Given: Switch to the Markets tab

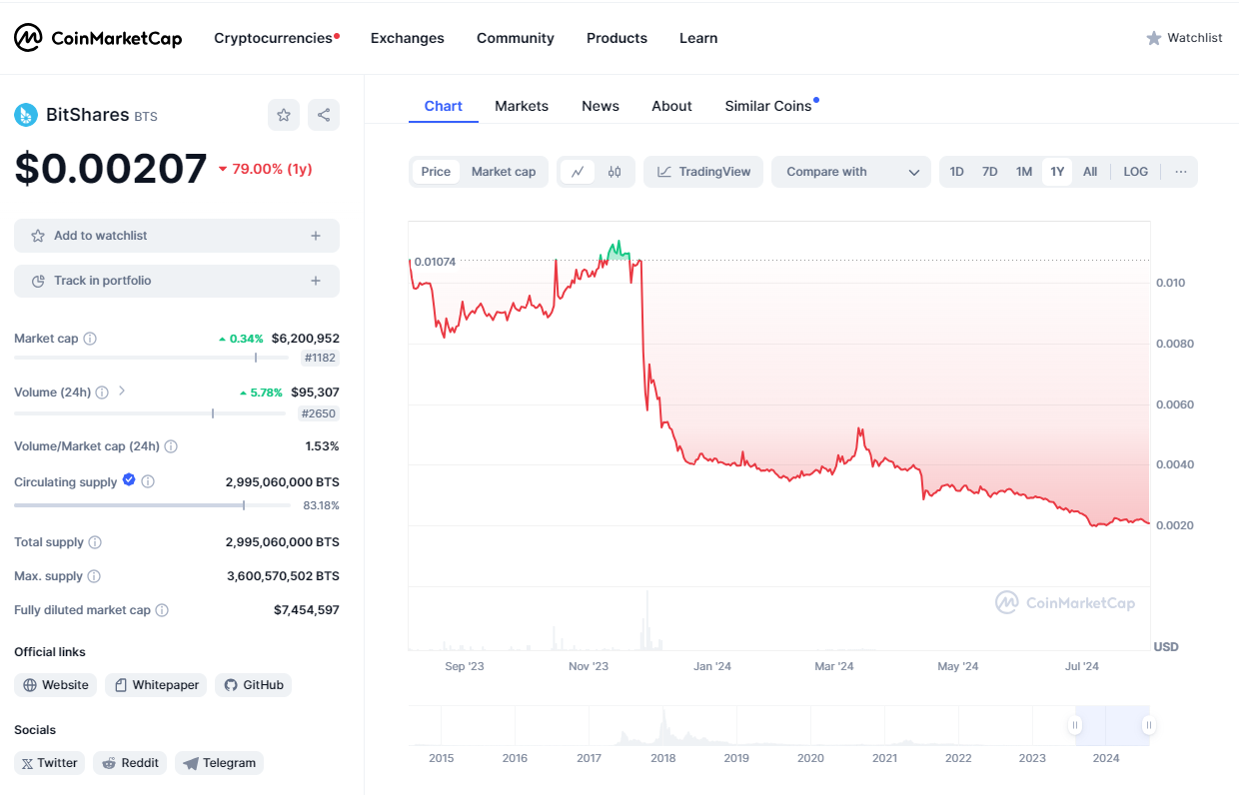Looking at the screenshot, I should coord(522,106).
